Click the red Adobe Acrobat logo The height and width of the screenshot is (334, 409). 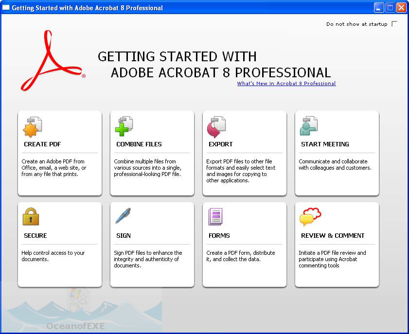pyautogui.click(x=53, y=60)
